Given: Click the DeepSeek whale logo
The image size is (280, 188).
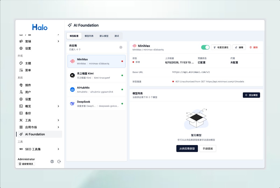Looking at the screenshot, I should click(72, 103).
